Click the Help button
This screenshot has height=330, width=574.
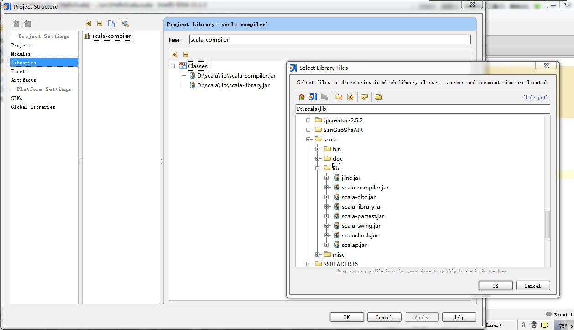point(459,317)
